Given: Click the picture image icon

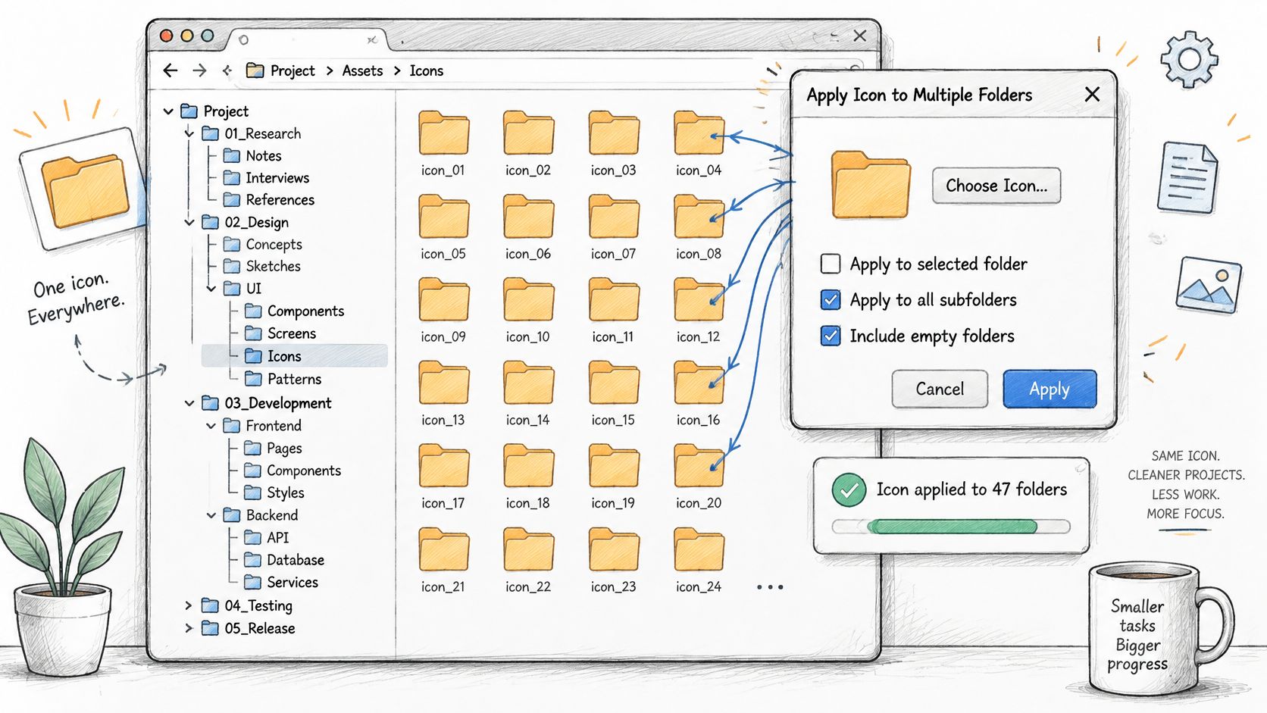Looking at the screenshot, I should point(1209,285).
